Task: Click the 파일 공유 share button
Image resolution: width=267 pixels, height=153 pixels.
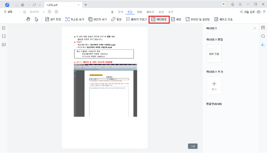Action: [x=247, y=12]
